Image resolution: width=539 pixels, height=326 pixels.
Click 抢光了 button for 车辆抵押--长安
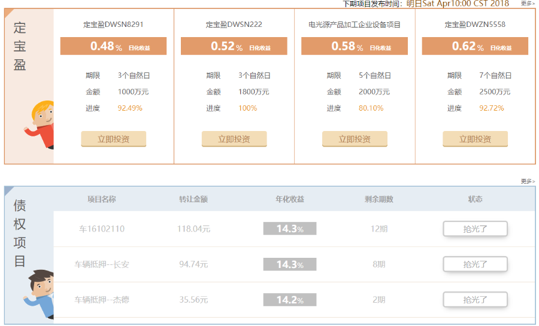tap(475, 264)
